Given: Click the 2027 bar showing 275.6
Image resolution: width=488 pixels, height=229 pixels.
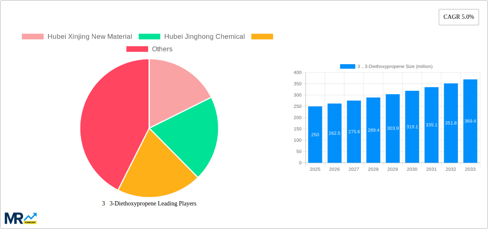Looking at the screenshot, I should pyautogui.click(x=354, y=132).
